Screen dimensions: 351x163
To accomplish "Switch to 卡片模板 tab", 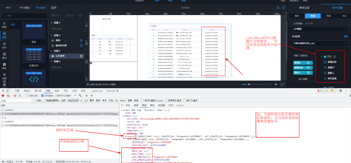I will [24, 8].
